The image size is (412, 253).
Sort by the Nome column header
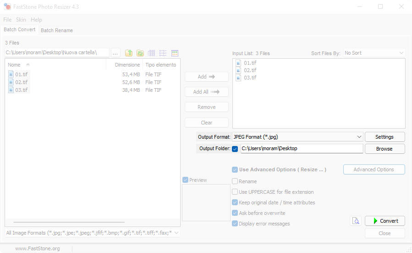(x=14, y=65)
